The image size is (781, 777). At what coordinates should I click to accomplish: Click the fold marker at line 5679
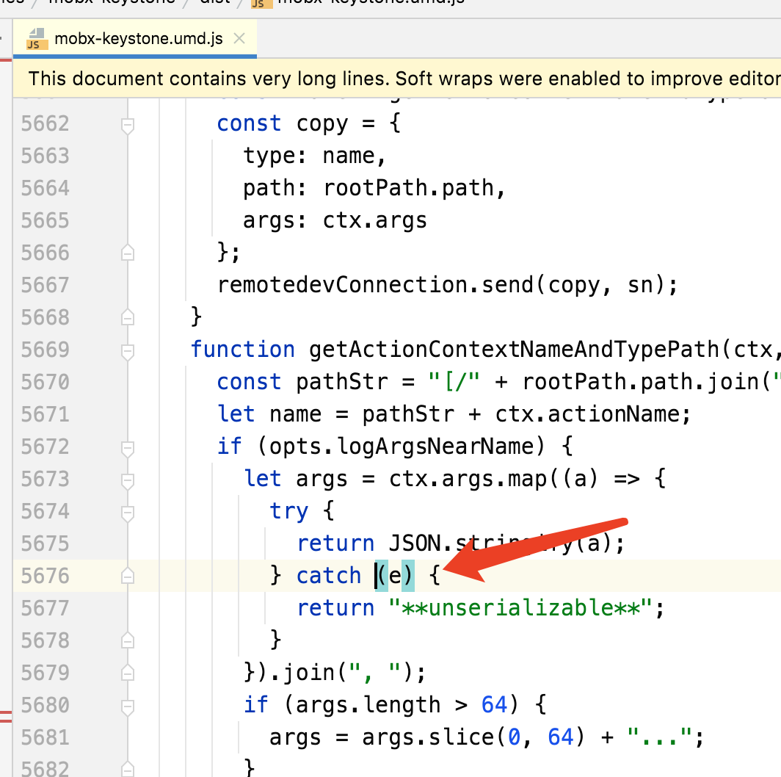click(127, 673)
